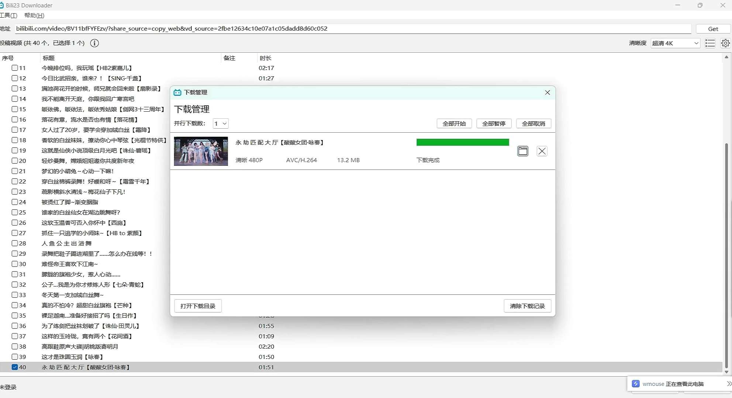Tick checkbox for video 22
The height and width of the screenshot is (398, 732).
[15, 181]
